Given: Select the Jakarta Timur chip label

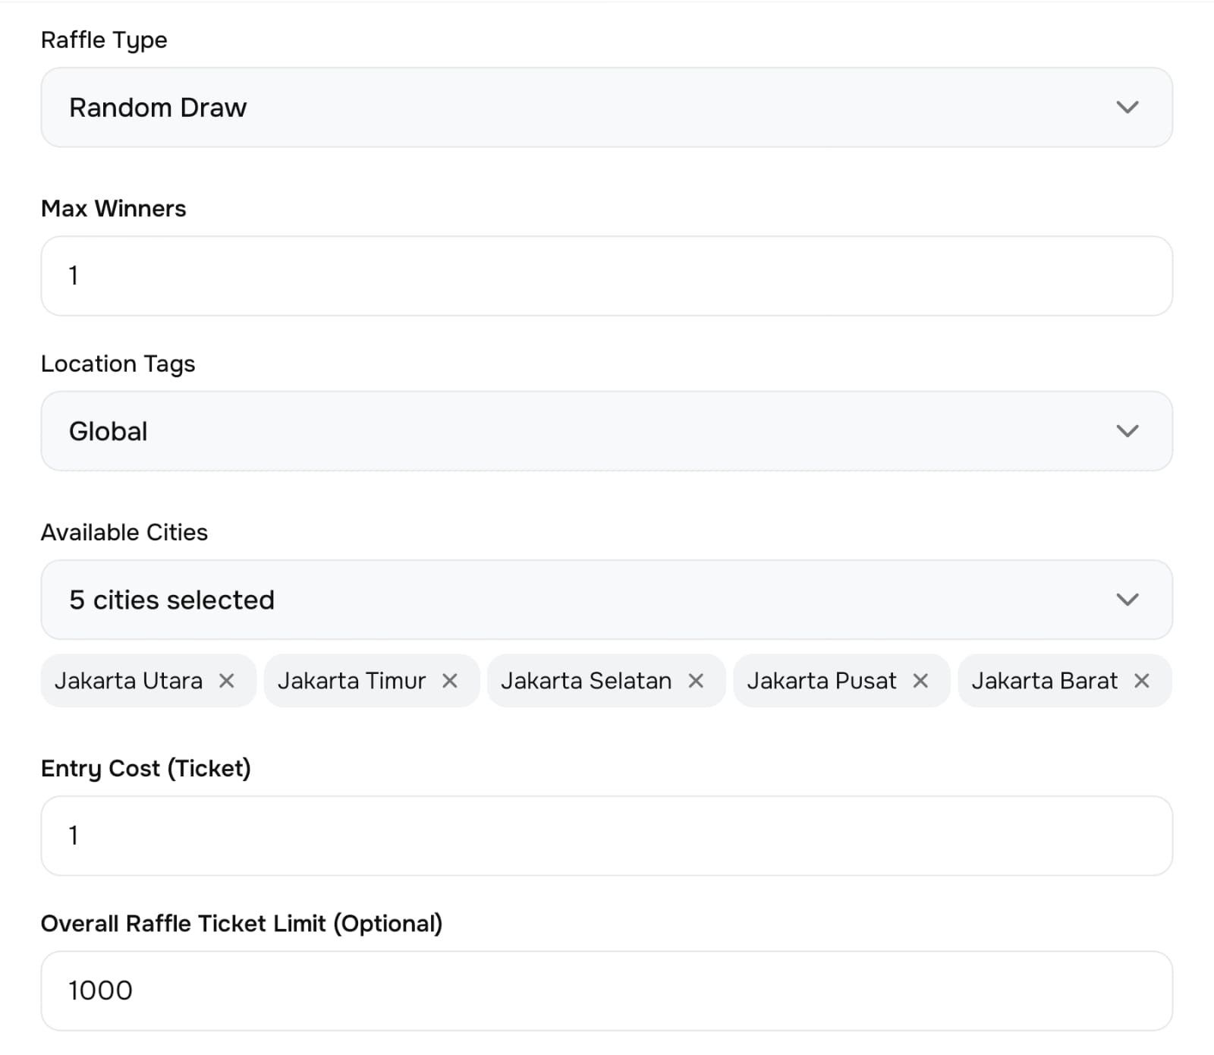Looking at the screenshot, I should pos(351,681).
